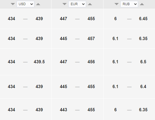Select the 456 EUR sell rate

point(91,62)
